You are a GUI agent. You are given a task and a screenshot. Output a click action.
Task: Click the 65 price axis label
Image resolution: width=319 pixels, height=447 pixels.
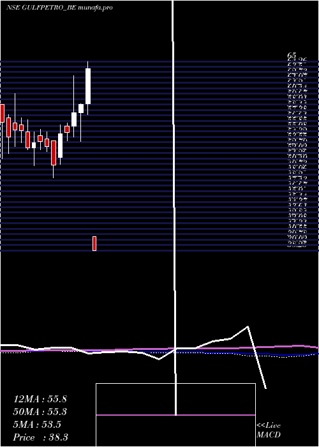coord(292,55)
